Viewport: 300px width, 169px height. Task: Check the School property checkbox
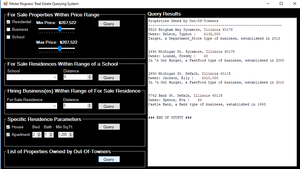[x=9, y=37]
